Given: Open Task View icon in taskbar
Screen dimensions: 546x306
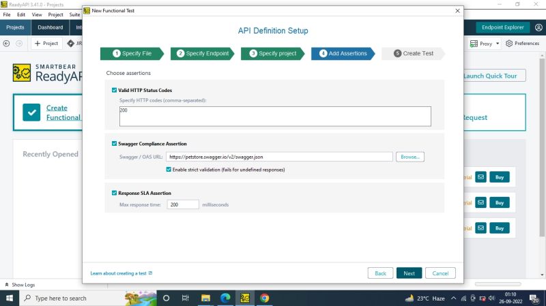Looking at the screenshot, I should coord(185,299).
